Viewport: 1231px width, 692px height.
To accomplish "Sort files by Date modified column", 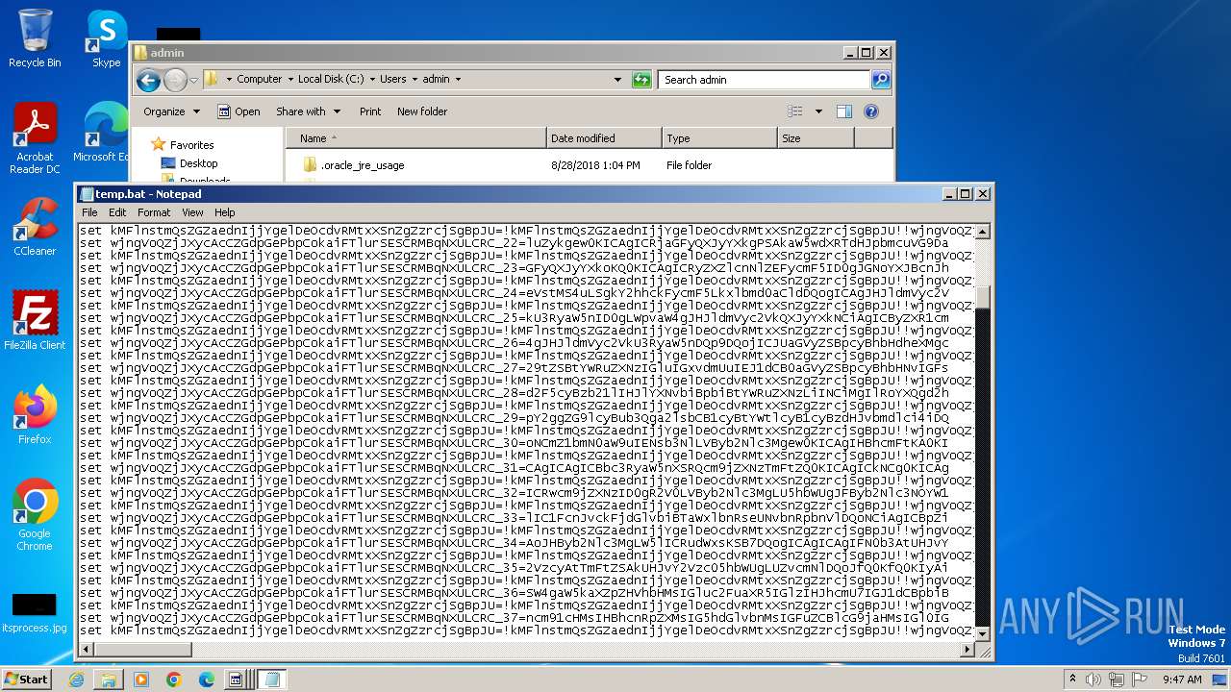I will click(603, 138).
